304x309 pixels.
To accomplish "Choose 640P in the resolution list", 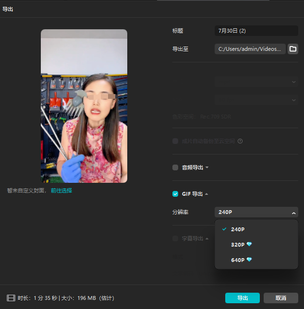I will pos(238,260).
